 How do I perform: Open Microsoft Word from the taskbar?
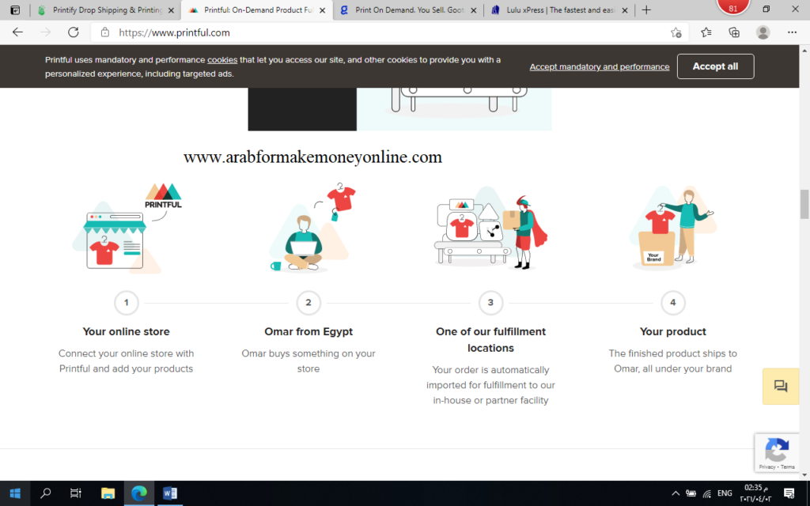click(x=170, y=493)
